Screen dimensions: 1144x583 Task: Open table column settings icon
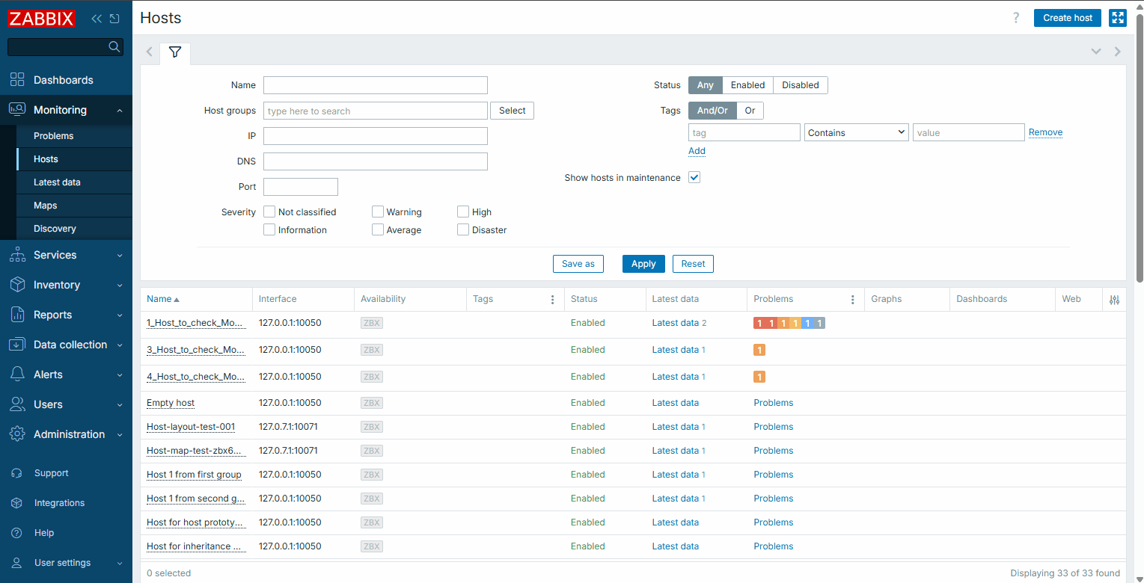pos(1114,300)
